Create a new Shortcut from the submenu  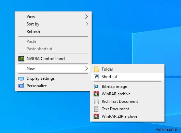point(127,77)
